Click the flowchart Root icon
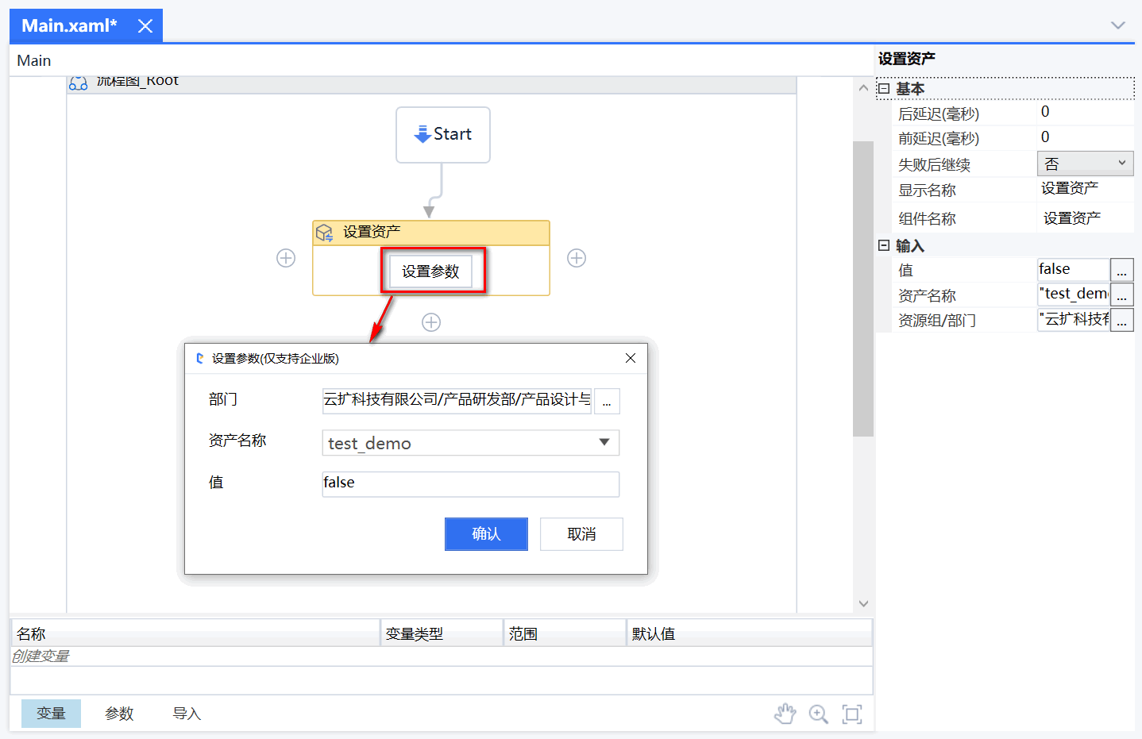The height and width of the screenshot is (739, 1142). [x=79, y=83]
